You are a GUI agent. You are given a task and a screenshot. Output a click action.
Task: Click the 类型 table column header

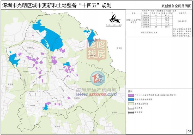(134, 13)
